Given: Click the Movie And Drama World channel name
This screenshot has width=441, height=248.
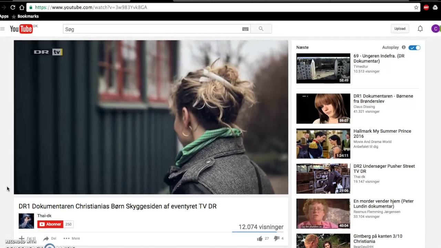Looking at the screenshot, I should point(372,142).
